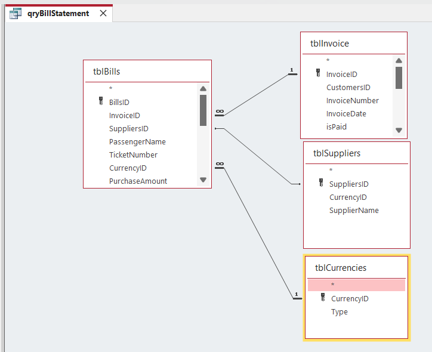The width and height of the screenshot is (432, 352).
Task: Click the query icon on the qryBillStatement tab
Action: pyautogui.click(x=15, y=13)
